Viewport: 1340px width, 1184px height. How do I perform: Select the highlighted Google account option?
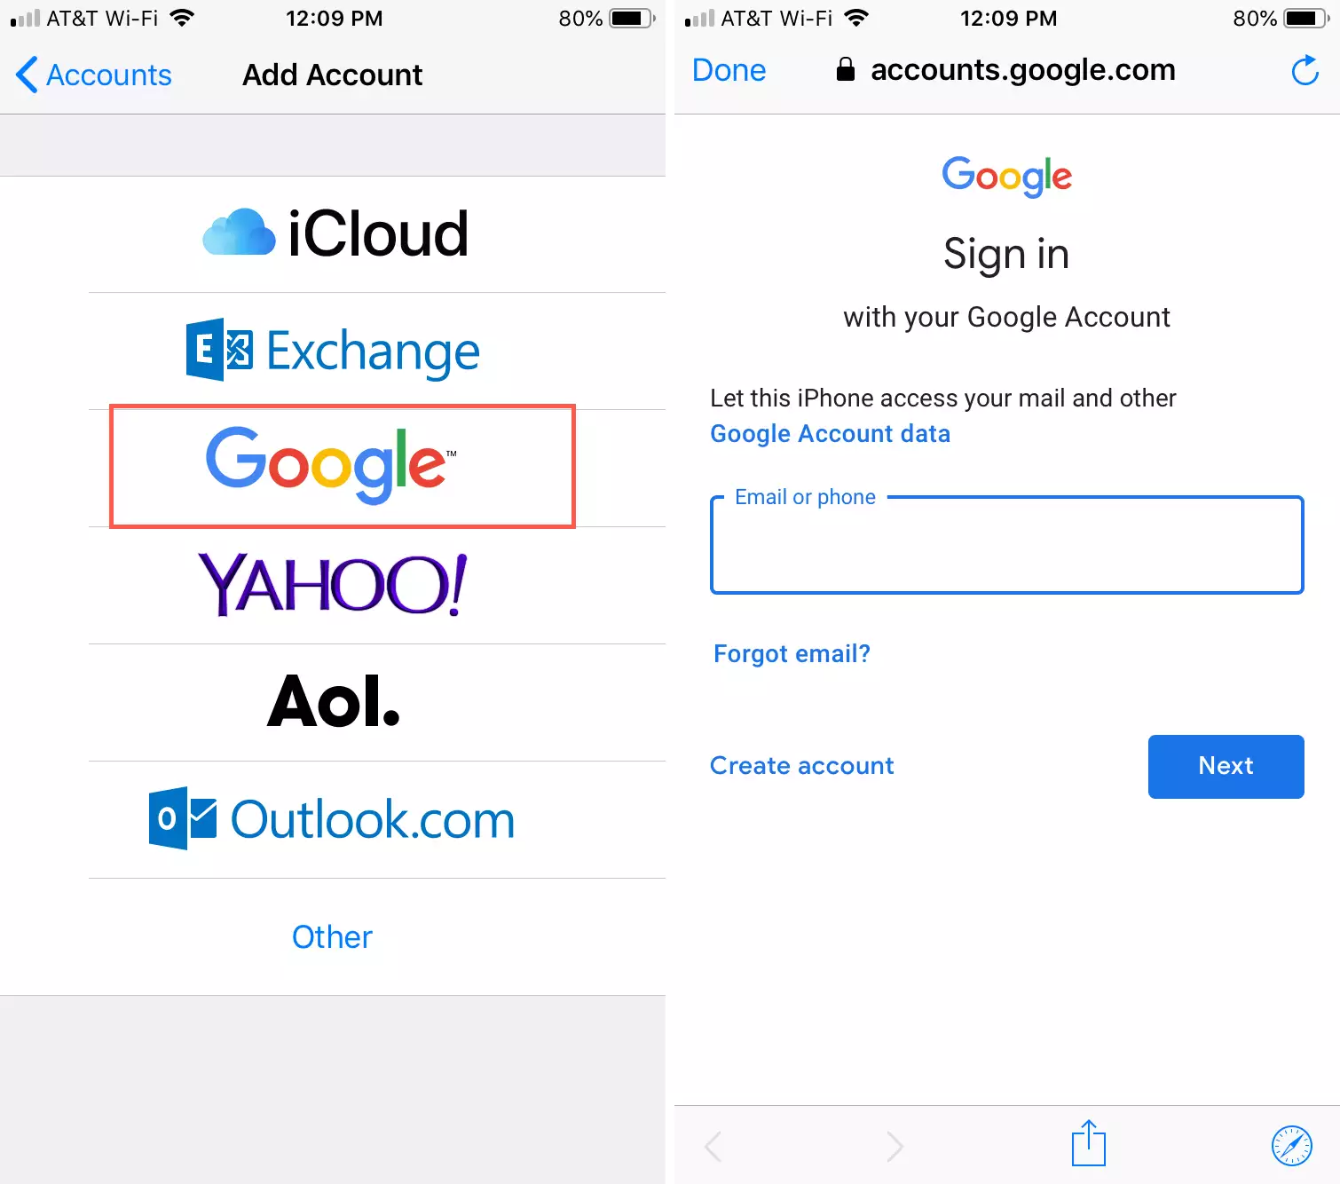pos(343,467)
